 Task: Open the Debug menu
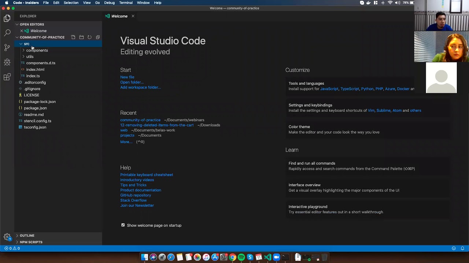109,3
